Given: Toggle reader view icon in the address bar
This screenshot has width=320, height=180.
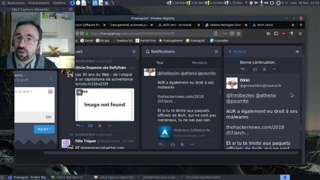Looking at the screenshot, I should click(x=216, y=33).
